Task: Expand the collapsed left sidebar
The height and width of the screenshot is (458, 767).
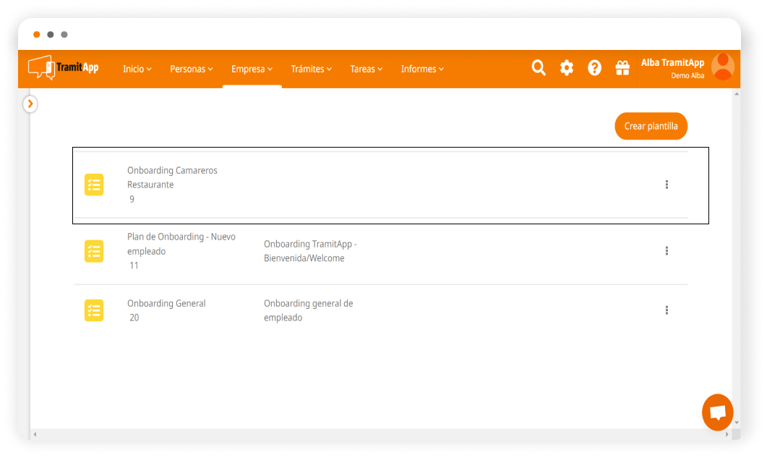Action: (30, 104)
